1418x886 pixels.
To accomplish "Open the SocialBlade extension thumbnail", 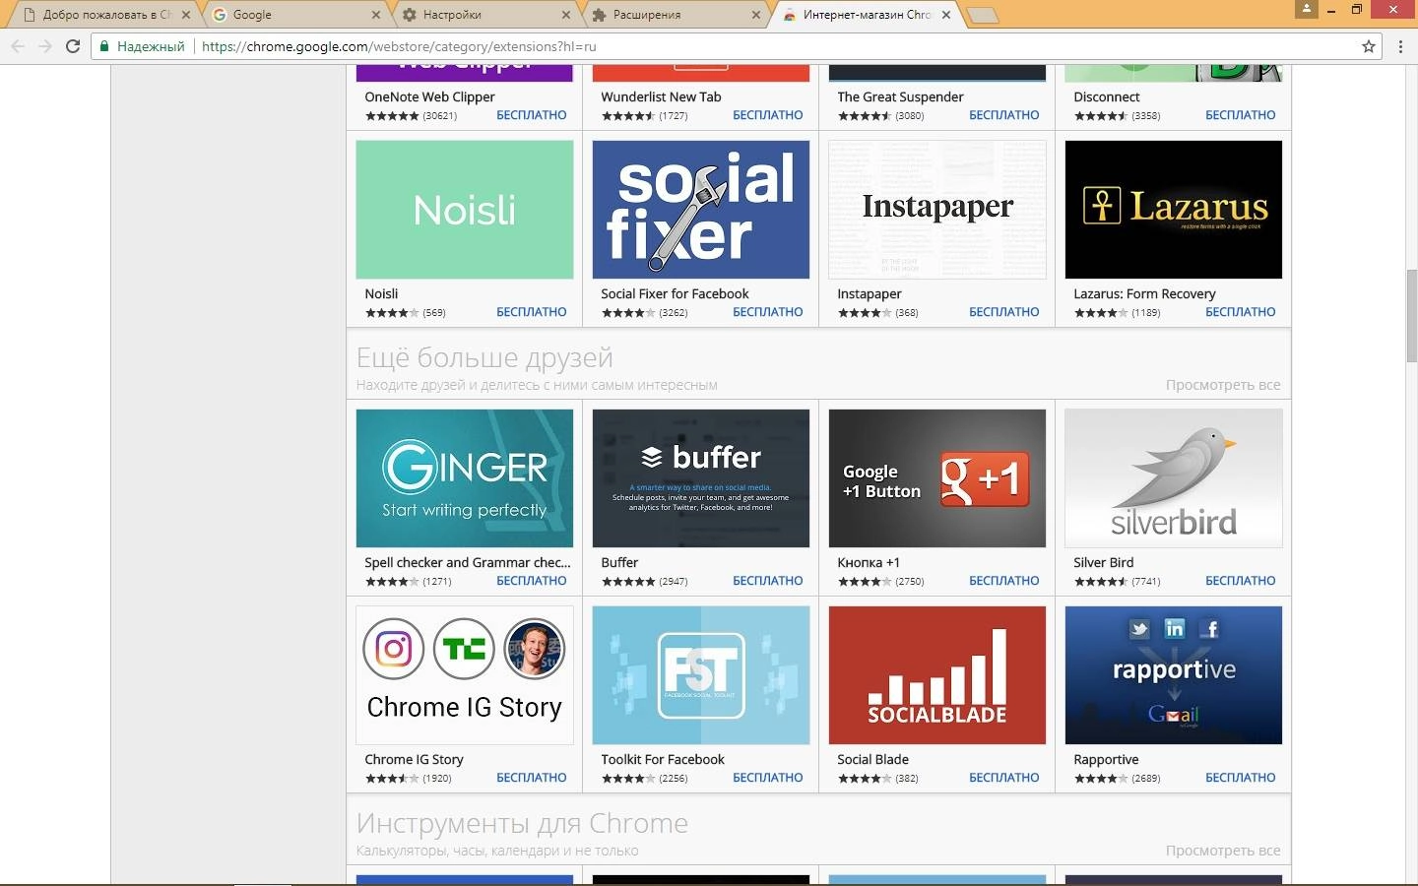I will [937, 675].
